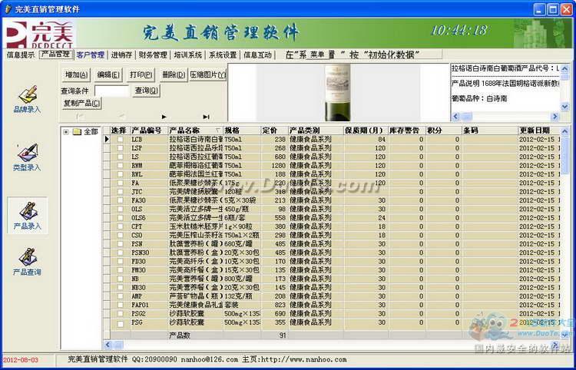The width and height of the screenshot is (576, 370).
Task: Open the 信息提示 menu tab
Action: (20, 55)
